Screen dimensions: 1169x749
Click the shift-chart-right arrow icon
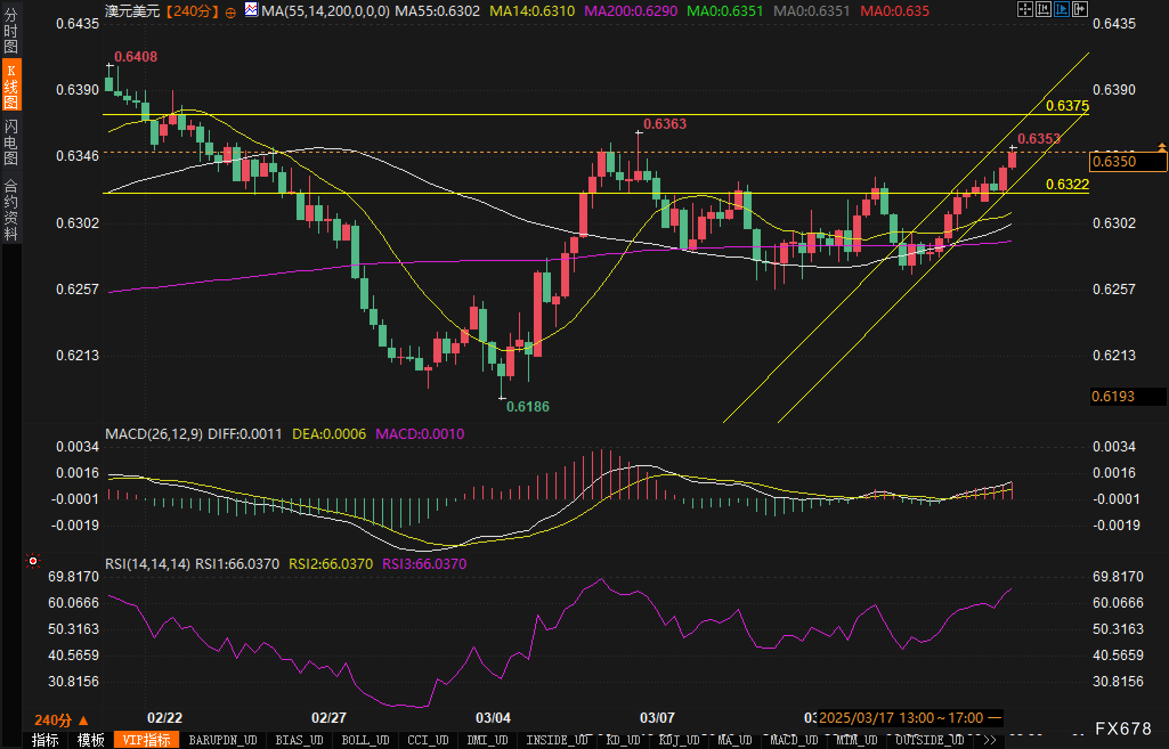point(1079,9)
